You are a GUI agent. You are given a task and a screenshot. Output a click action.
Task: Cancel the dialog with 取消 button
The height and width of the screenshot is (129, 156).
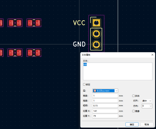147,124
